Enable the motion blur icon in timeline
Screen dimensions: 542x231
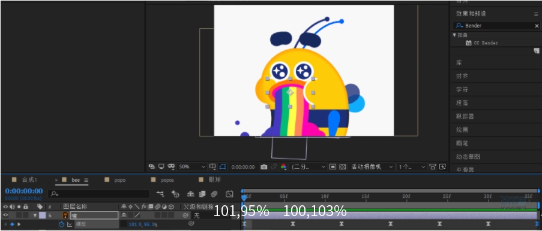coord(214,194)
